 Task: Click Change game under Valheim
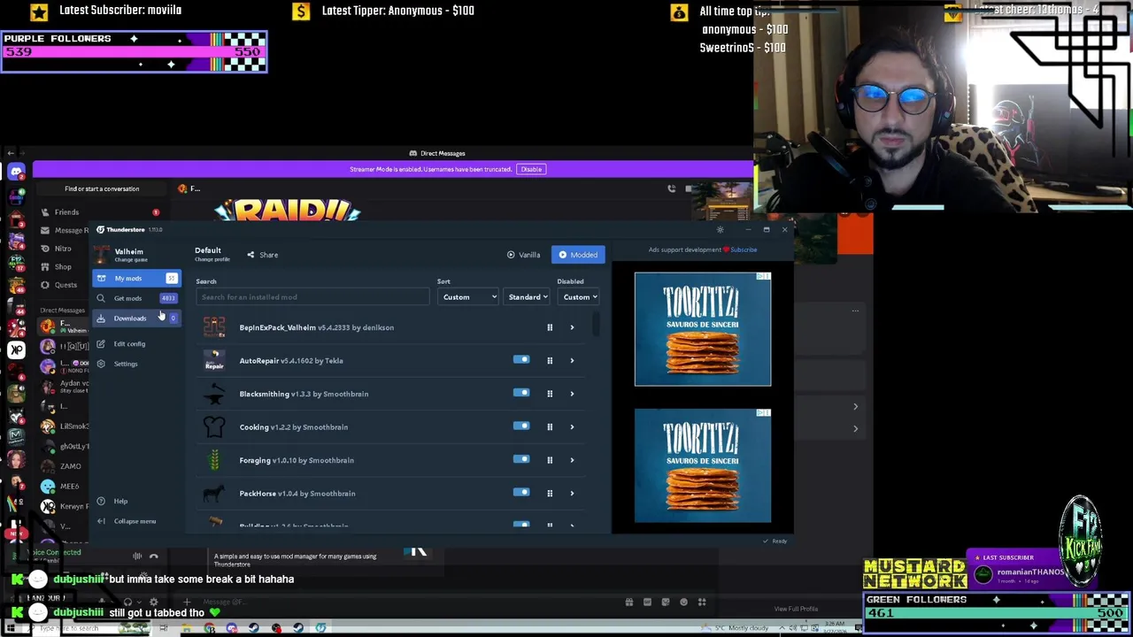pos(130,260)
